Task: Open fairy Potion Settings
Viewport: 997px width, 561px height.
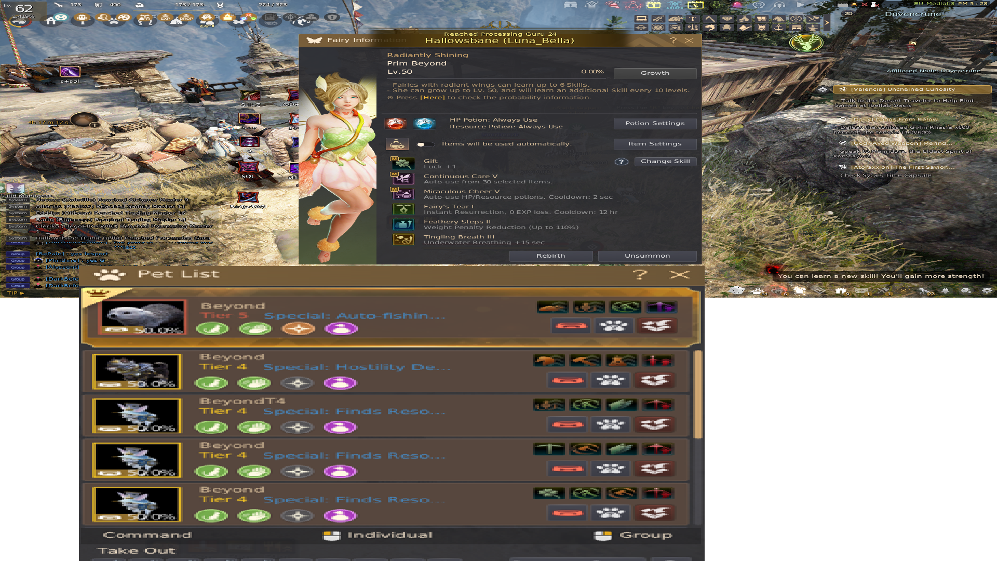Action: 655,124
